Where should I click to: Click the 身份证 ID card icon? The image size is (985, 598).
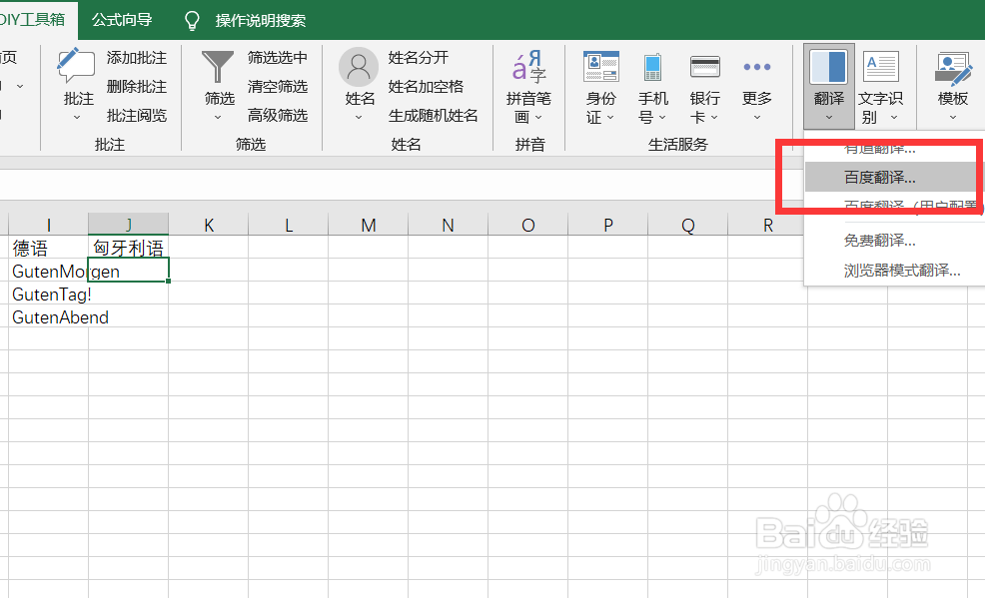tap(601, 67)
